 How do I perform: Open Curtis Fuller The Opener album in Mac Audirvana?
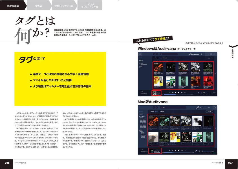point(186,137)
